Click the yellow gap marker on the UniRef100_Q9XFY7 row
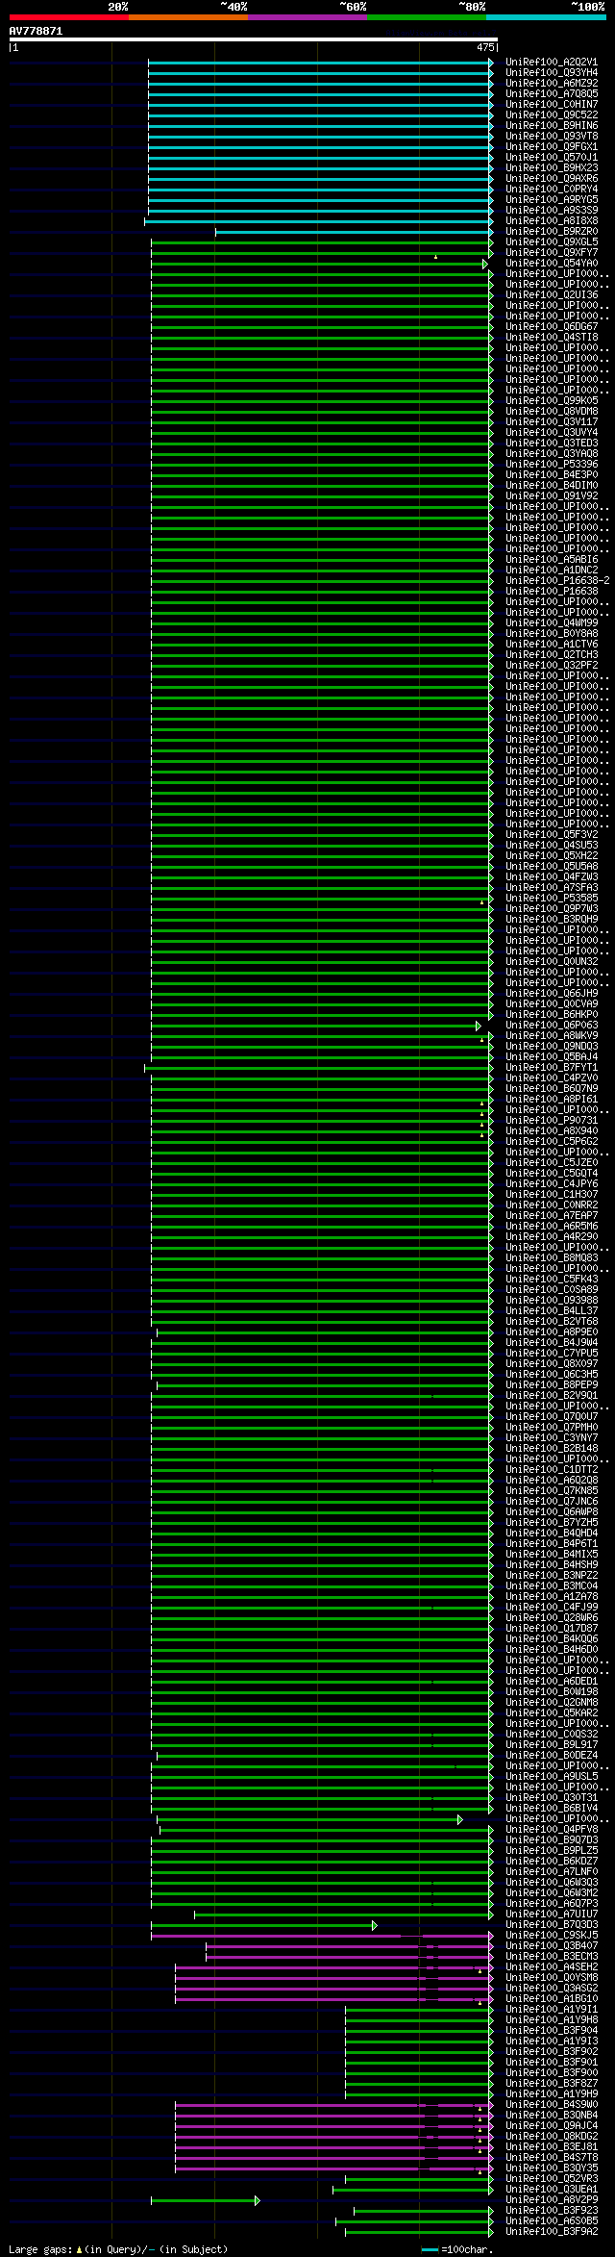Screen dimensions: 615x2257 [x=435, y=256]
